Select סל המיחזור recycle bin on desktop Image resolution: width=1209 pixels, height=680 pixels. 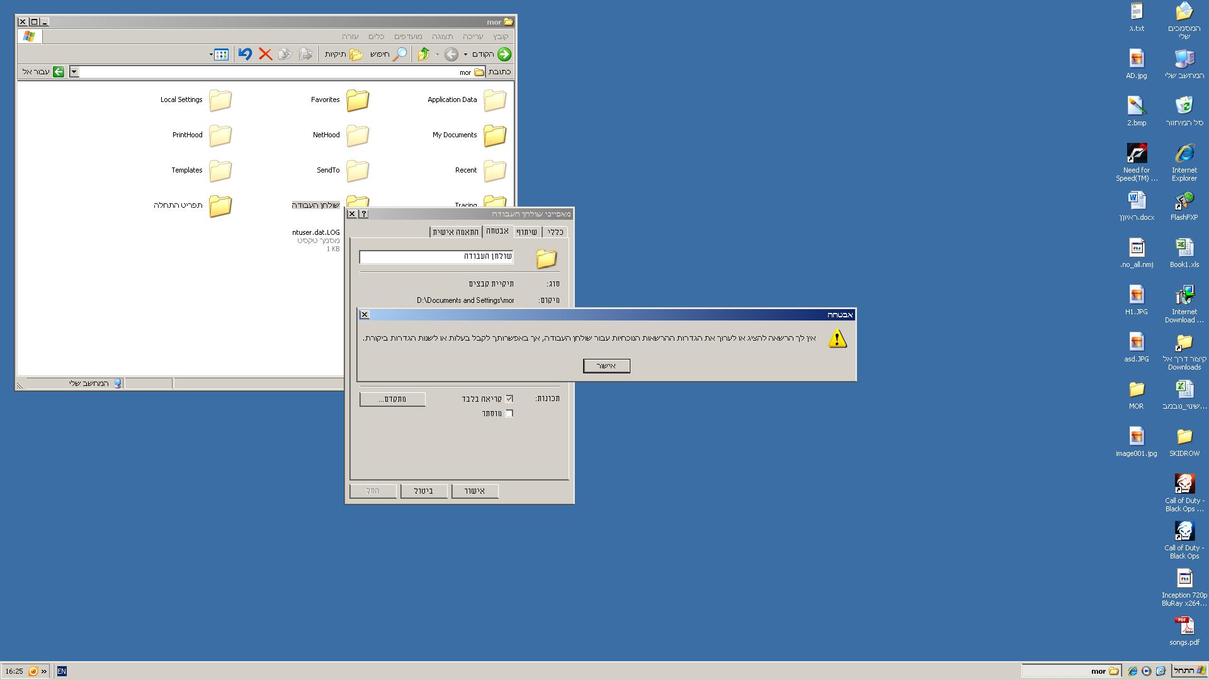click(1184, 111)
